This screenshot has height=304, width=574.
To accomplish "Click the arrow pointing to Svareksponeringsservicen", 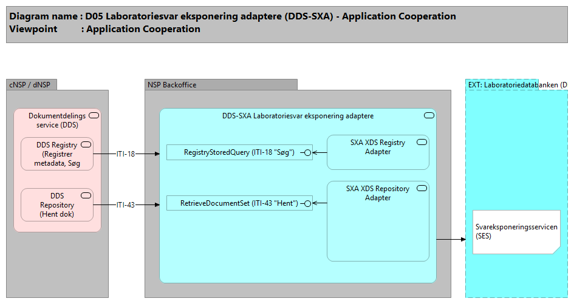I will tap(451, 239).
